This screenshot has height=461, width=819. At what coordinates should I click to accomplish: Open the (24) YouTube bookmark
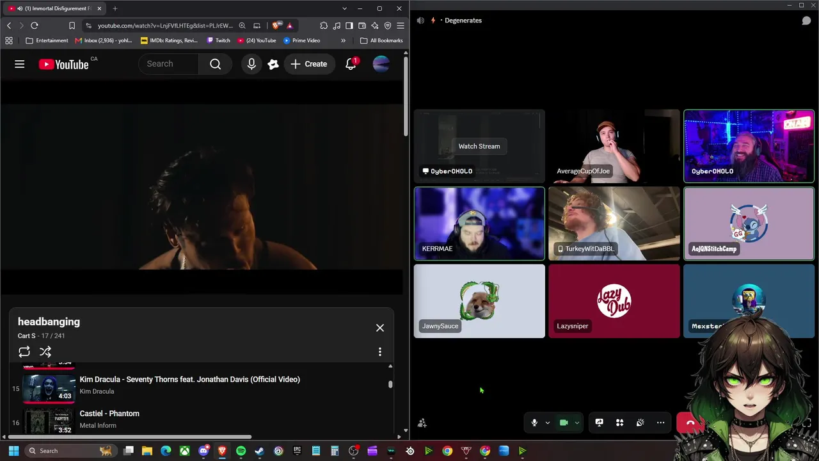(x=257, y=40)
